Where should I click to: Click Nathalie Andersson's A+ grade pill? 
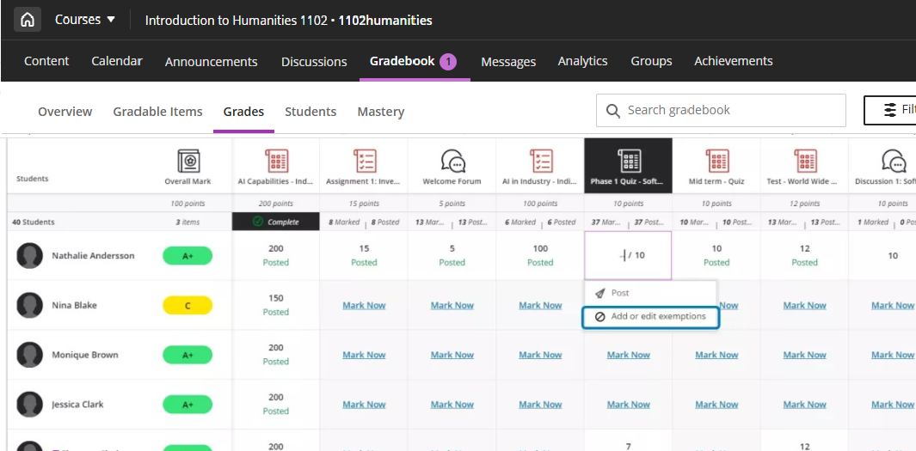tap(188, 256)
